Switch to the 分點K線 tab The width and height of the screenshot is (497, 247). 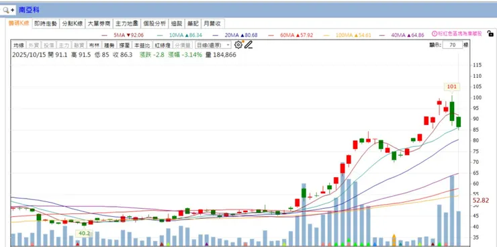click(73, 23)
